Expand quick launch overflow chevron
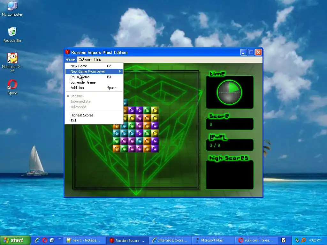The height and width of the screenshot is (245, 327). coord(59,239)
